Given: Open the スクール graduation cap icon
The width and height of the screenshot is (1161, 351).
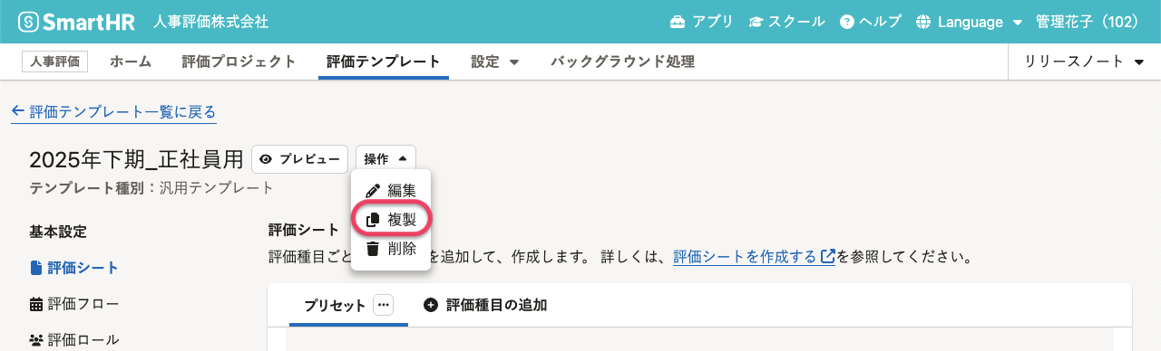Looking at the screenshot, I should tap(755, 22).
